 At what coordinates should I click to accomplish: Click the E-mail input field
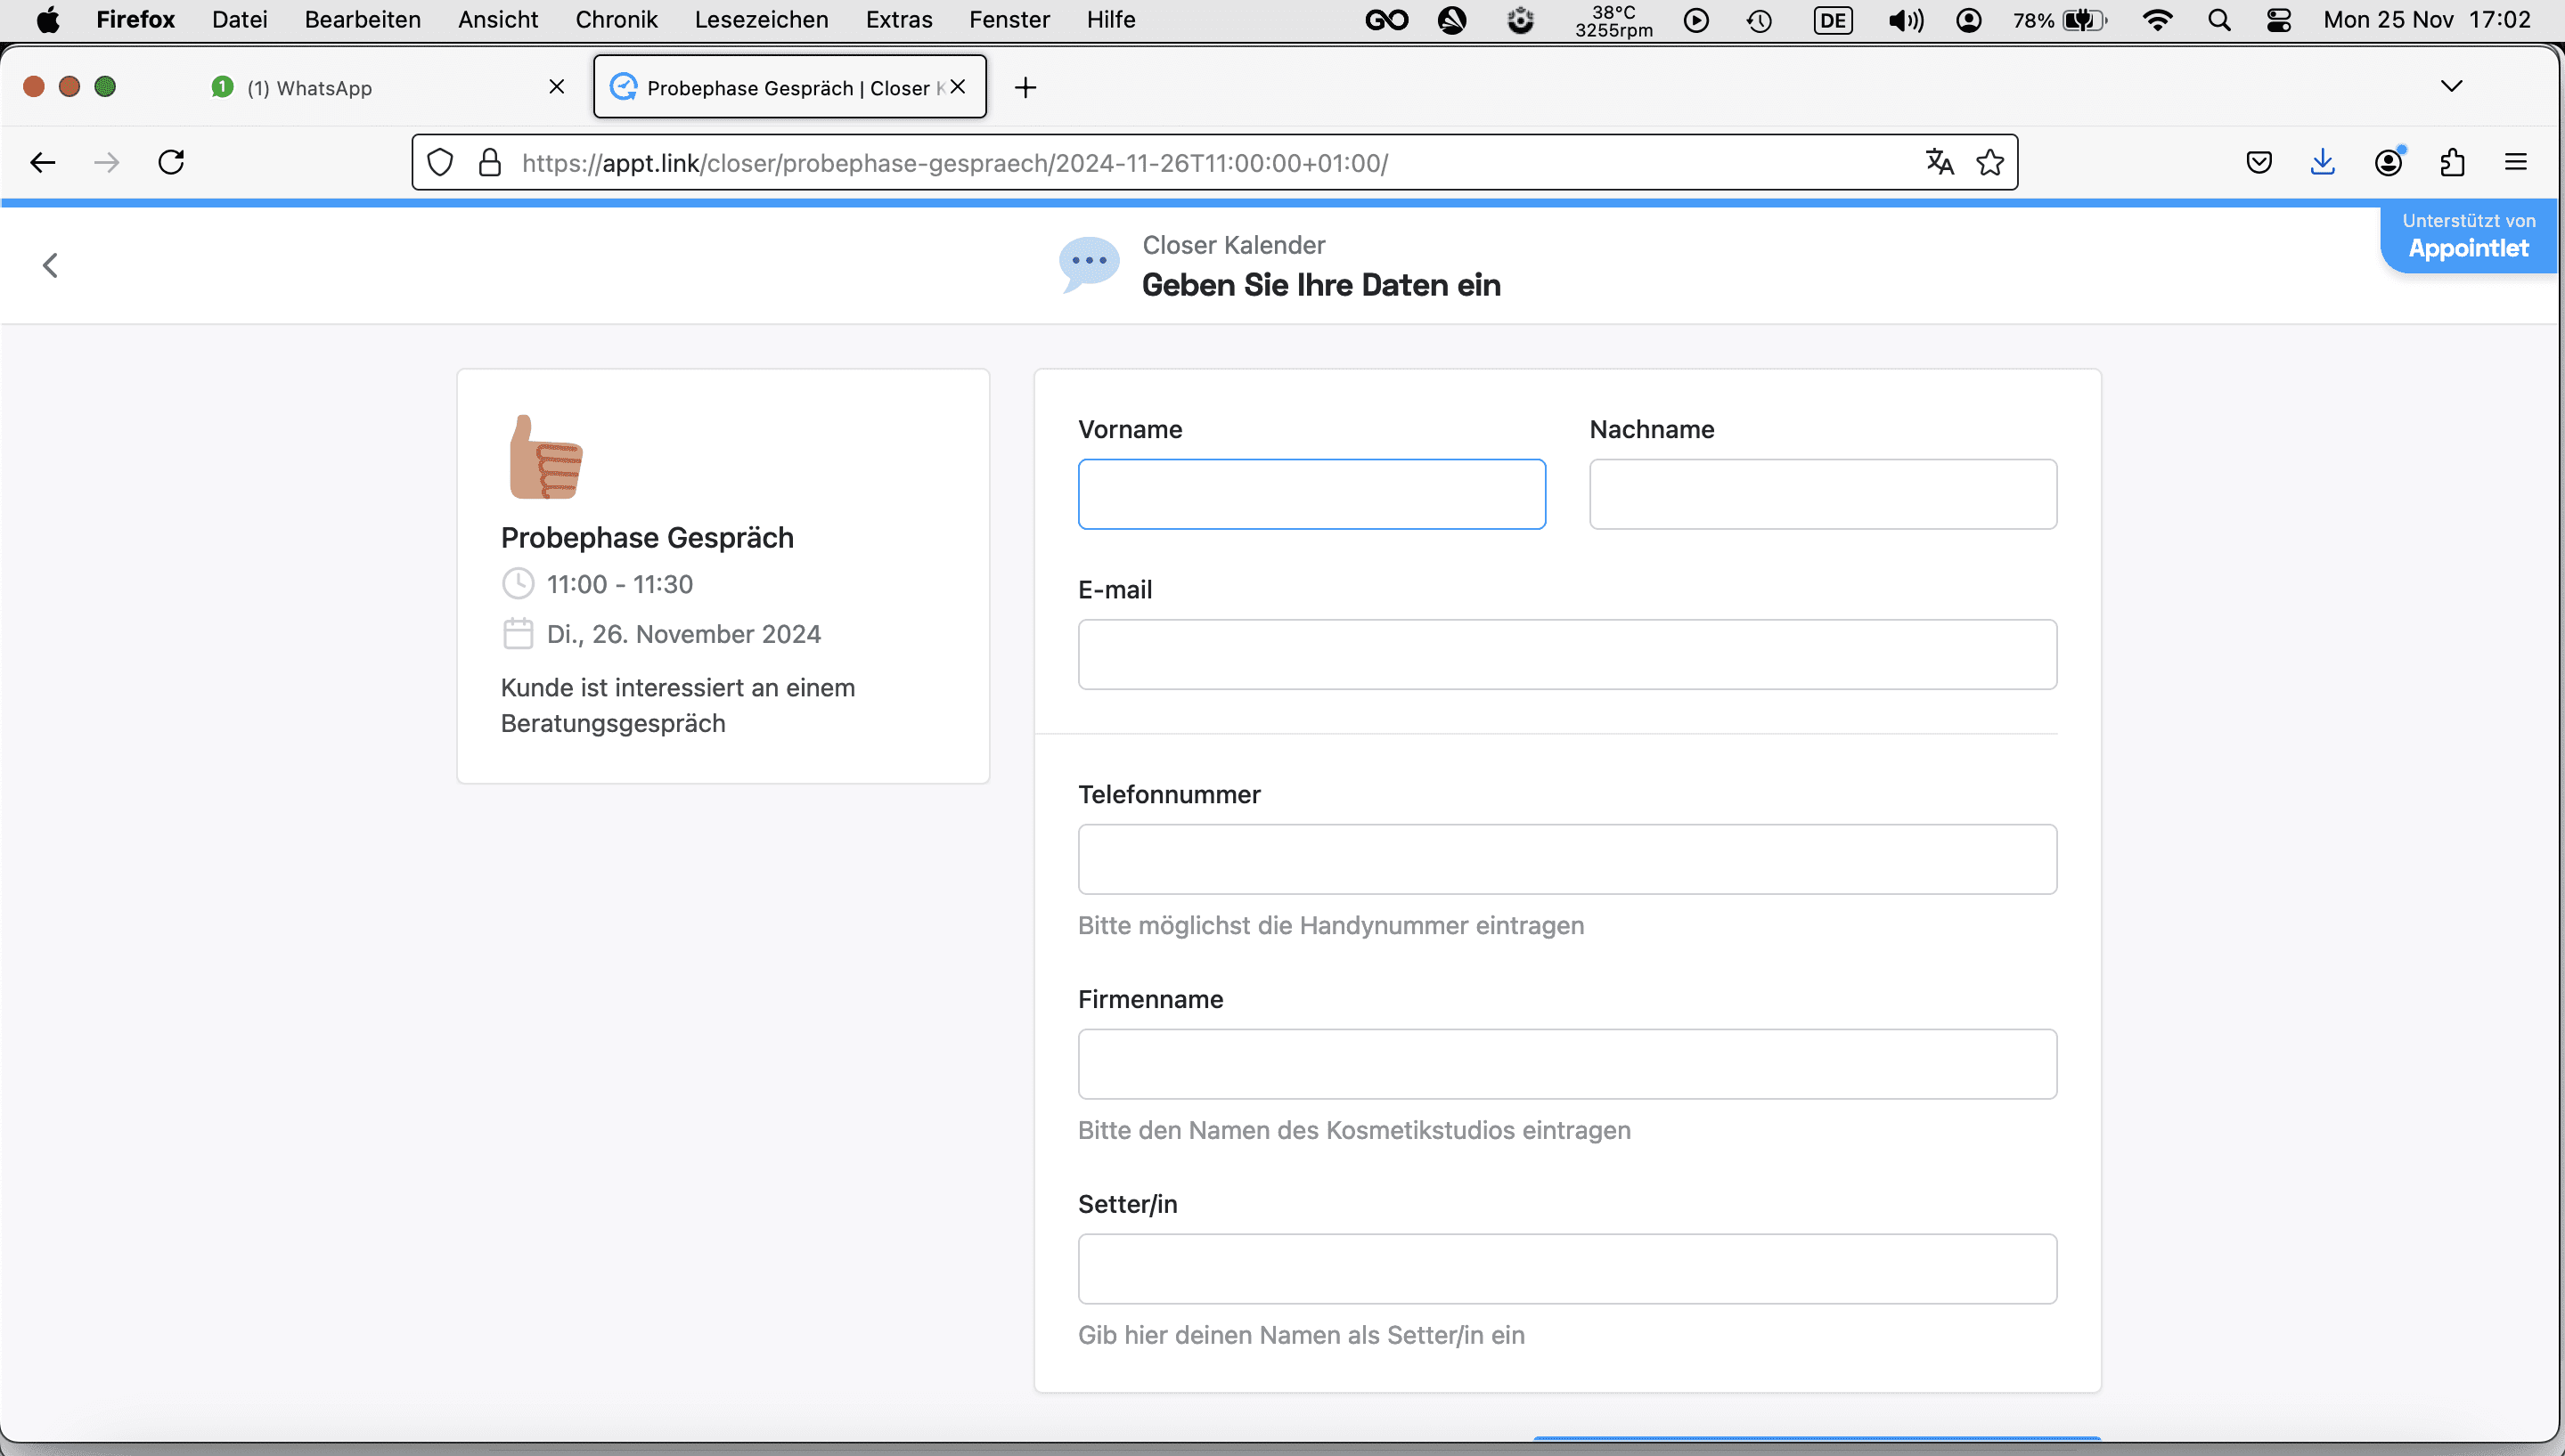pyautogui.click(x=1566, y=654)
